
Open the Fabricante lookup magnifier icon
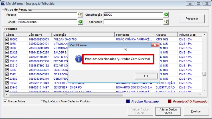coord(166,22)
